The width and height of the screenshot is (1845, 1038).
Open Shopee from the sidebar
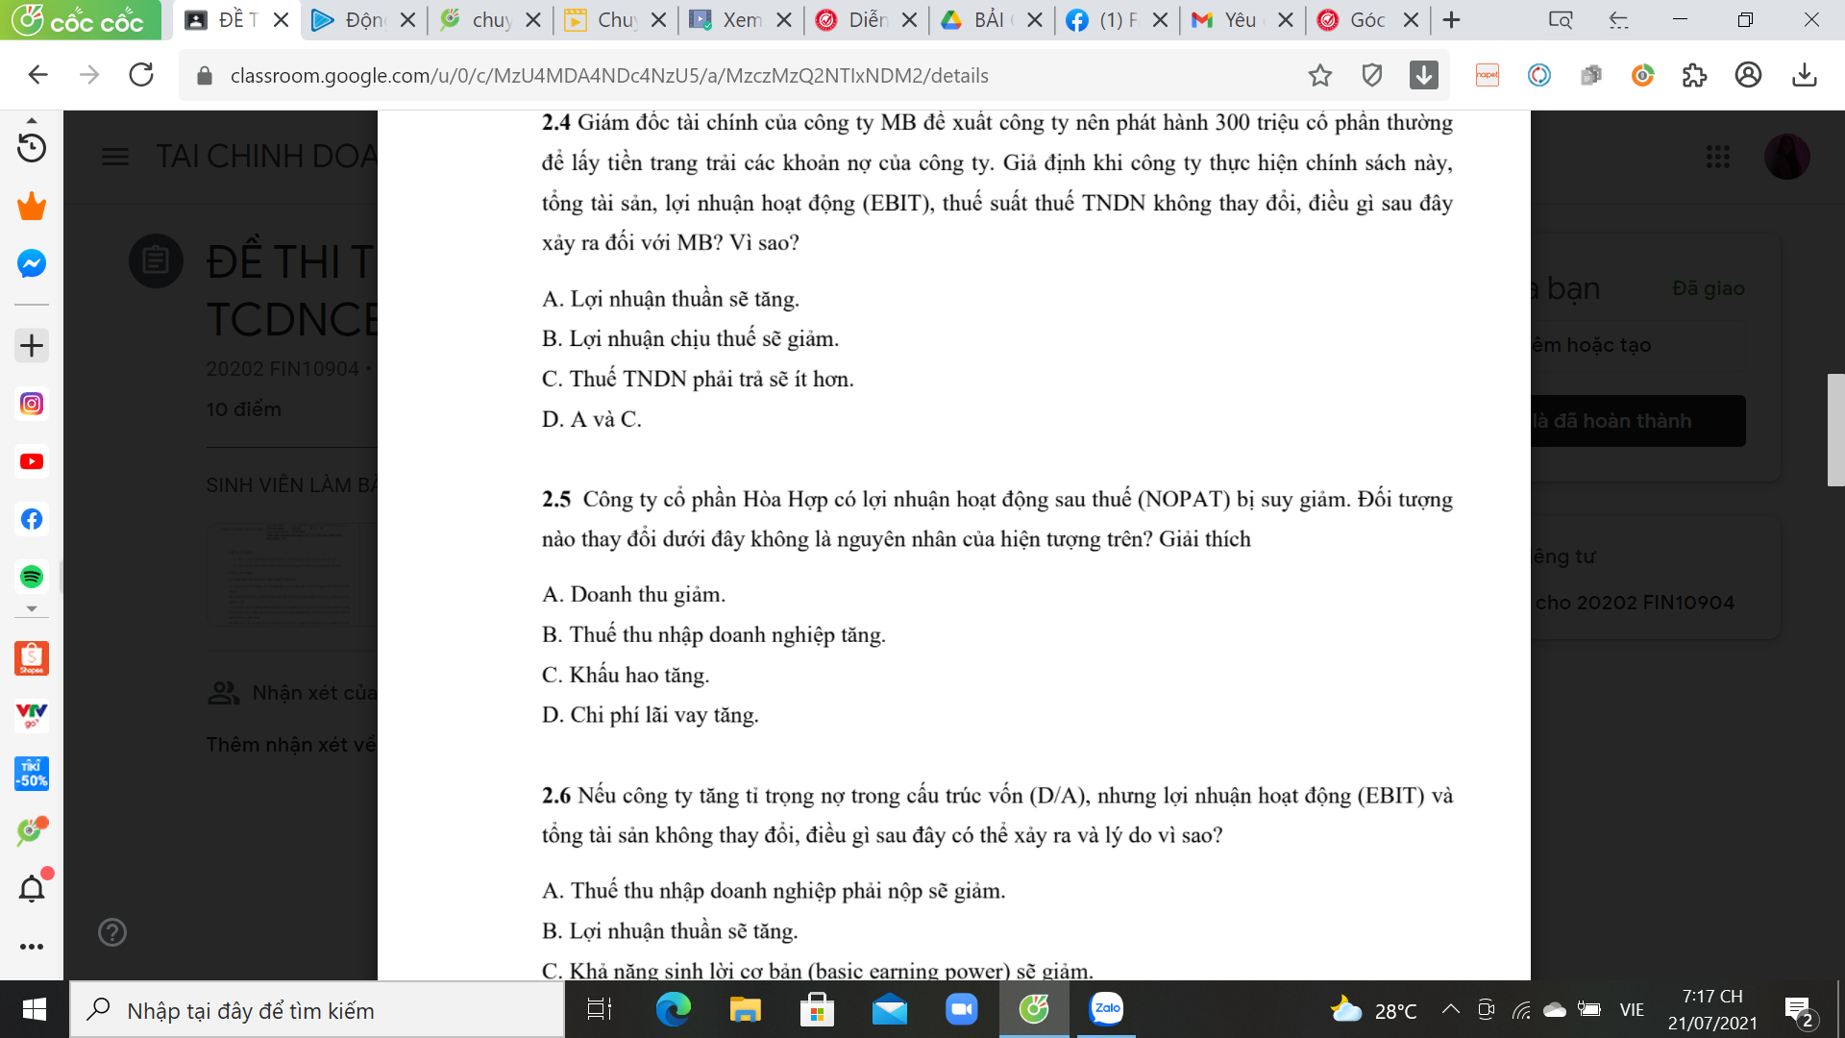click(x=32, y=658)
